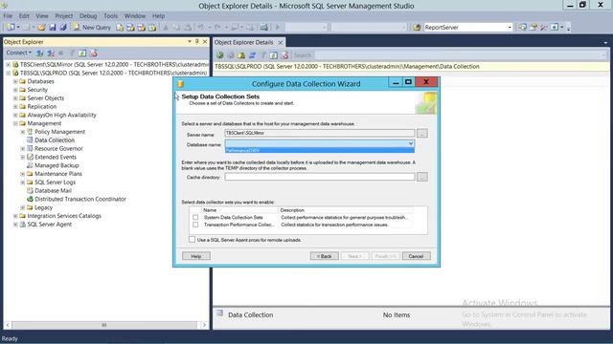Click the Open File folder icon in toolbar
Image resolution: width=613 pixels, height=344 pixels.
pyautogui.click(x=41, y=28)
